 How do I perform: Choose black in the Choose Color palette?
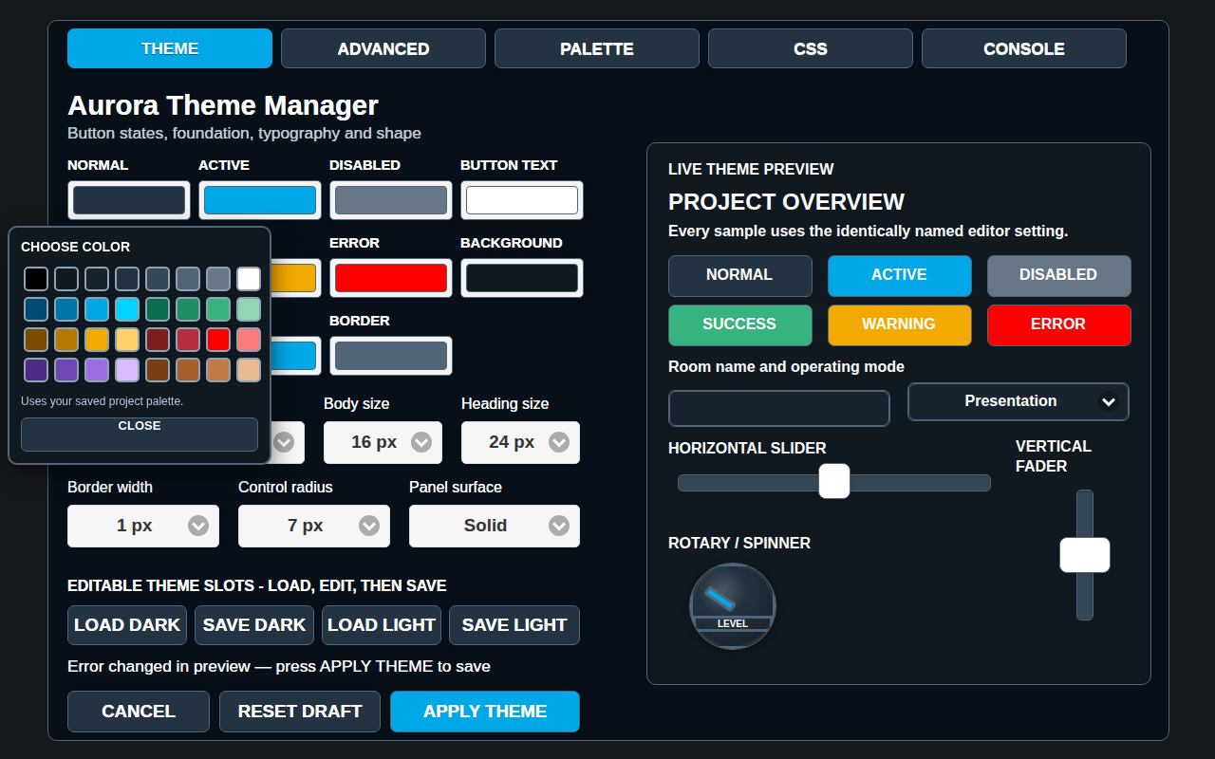point(36,279)
